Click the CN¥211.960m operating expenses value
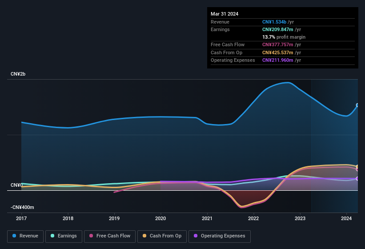Image resolution: width=365 pixels, height=249 pixels. coord(278,60)
